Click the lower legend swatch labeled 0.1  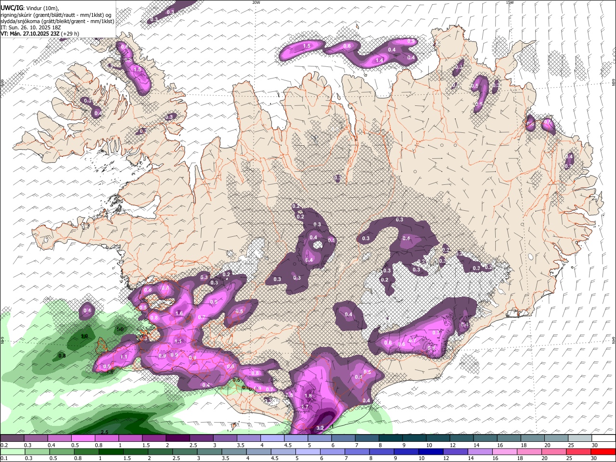point(12,451)
